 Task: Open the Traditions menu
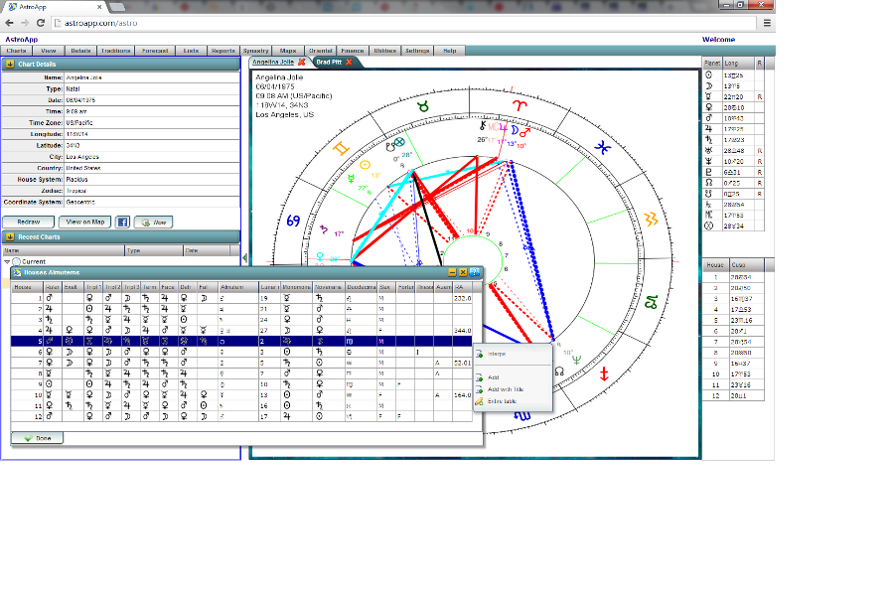click(115, 50)
